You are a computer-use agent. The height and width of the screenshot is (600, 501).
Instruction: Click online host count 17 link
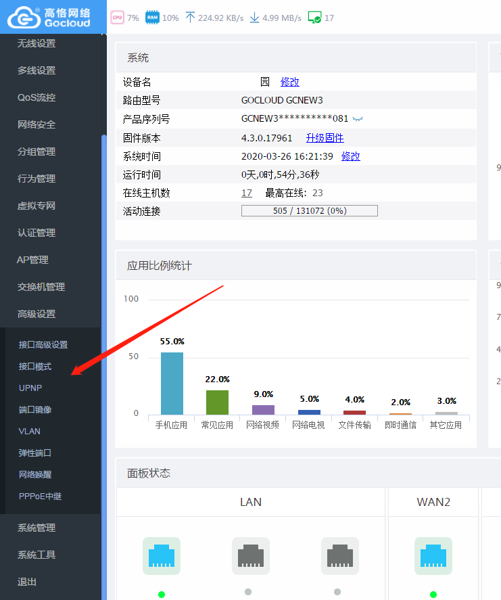[x=247, y=193]
